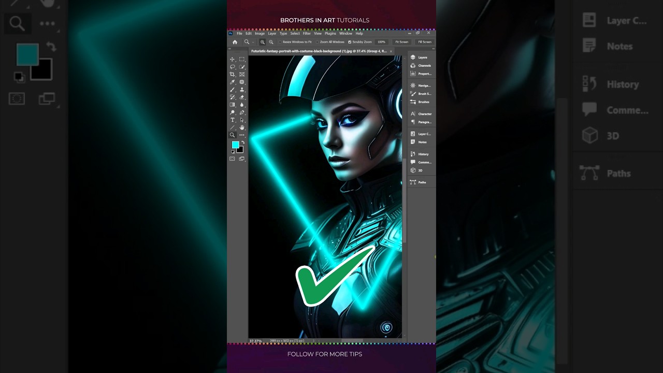Expand the tools panel double-arrow
Screen dimensions: 663x373
[229, 49]
